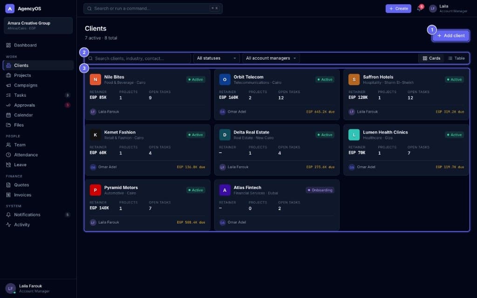Open Approvals in the sidebar
Viewport: 477px width, 298px height.
coord(38,105)
